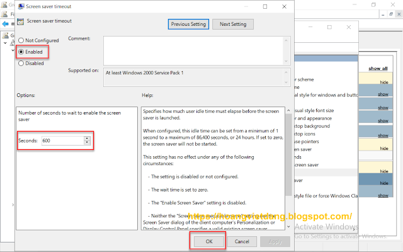This screenshot has height=252, width=403.
Task: Click the 'Number of seconds to wait' option text
Action: tap(70, 116)
